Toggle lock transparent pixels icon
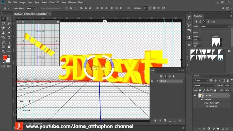 (200, 90)
